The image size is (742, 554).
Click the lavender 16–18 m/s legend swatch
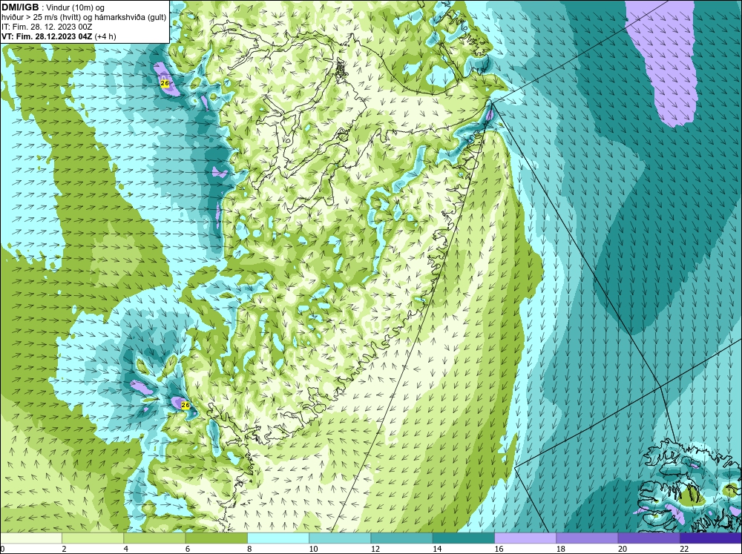[x=525, y=538]
